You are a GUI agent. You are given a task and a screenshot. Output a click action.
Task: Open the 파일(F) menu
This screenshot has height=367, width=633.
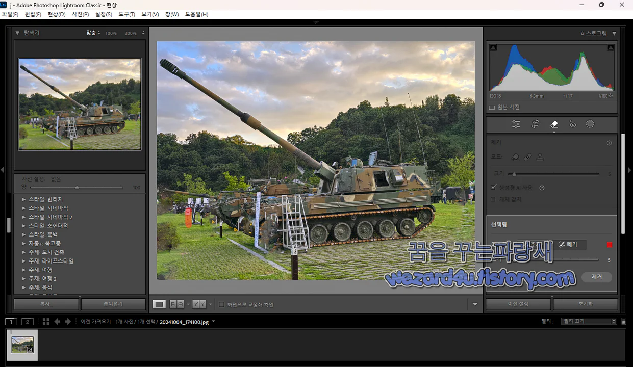pos(10,14)
